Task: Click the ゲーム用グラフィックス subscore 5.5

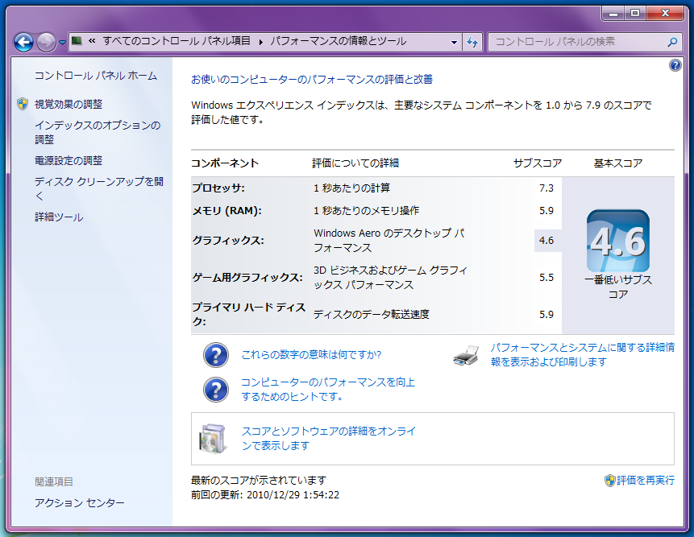Action: pyautogui.click(x=546, y=278)
